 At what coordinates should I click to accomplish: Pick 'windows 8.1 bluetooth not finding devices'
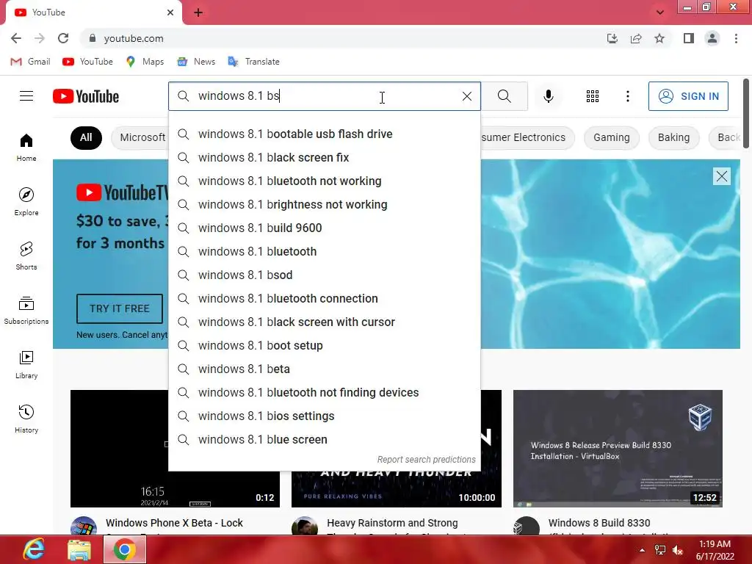tap(324, 392)
